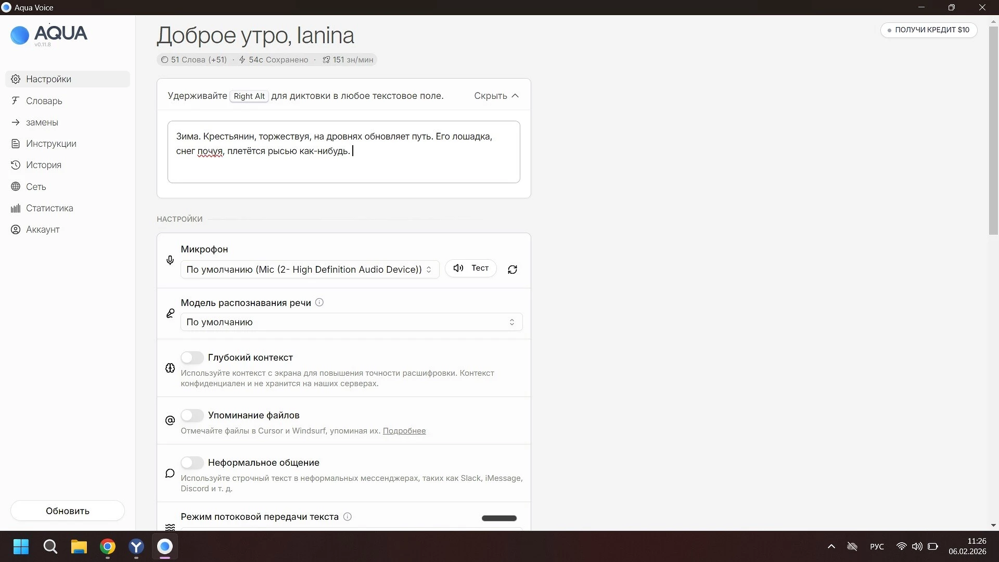Enable the Глубокий контекст toggle
Screen dimensions: 999x562
[x=192, y=357]
